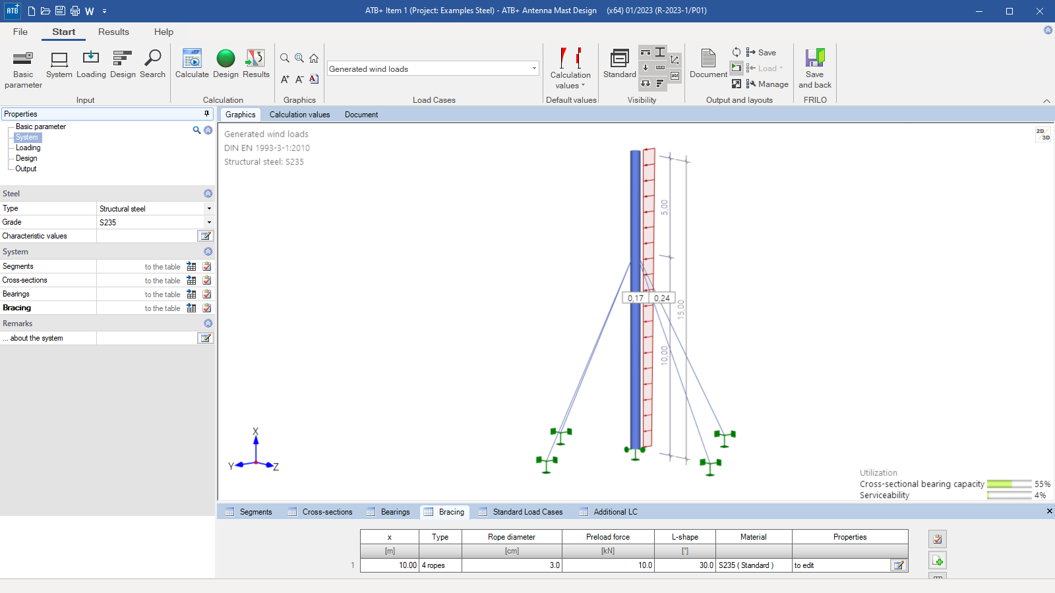Toggle load arrow visibility icon
1055x593 pixels.
tap(646, 68)
